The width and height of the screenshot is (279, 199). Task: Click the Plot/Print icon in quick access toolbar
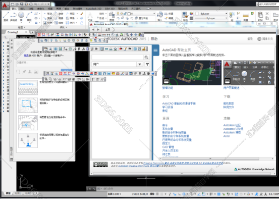pos(31,4)
